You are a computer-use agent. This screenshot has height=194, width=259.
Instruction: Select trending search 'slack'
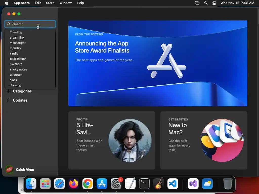13,80
